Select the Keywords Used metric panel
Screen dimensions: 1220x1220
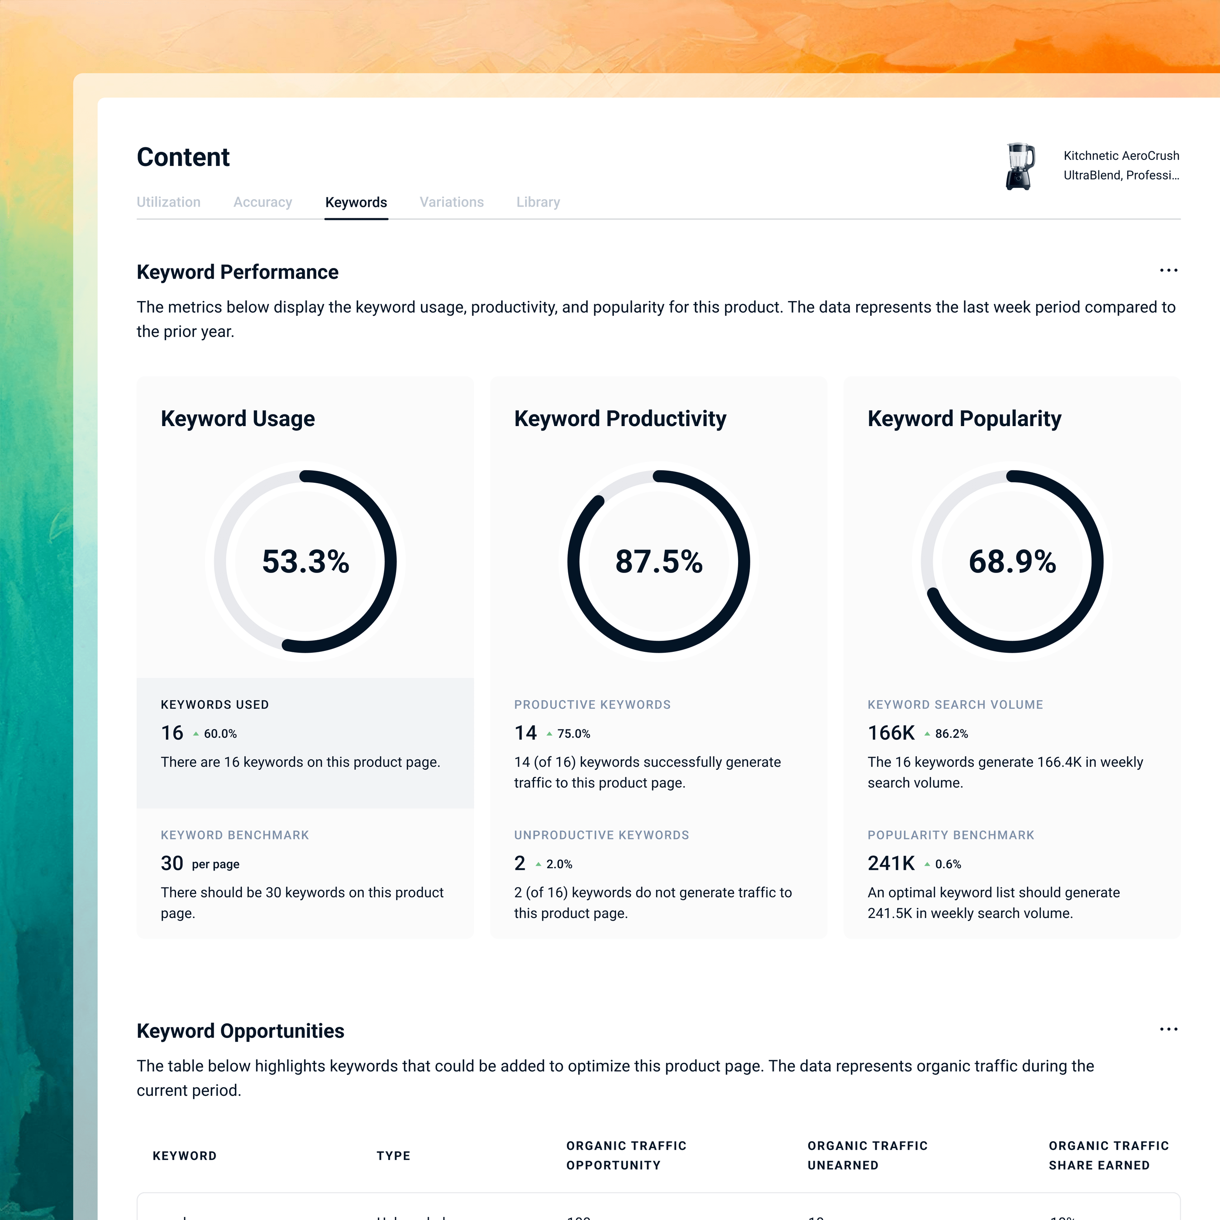(305, 743)
